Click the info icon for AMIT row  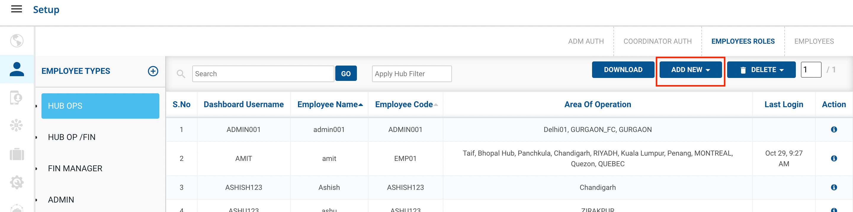[x=833, y=159]
